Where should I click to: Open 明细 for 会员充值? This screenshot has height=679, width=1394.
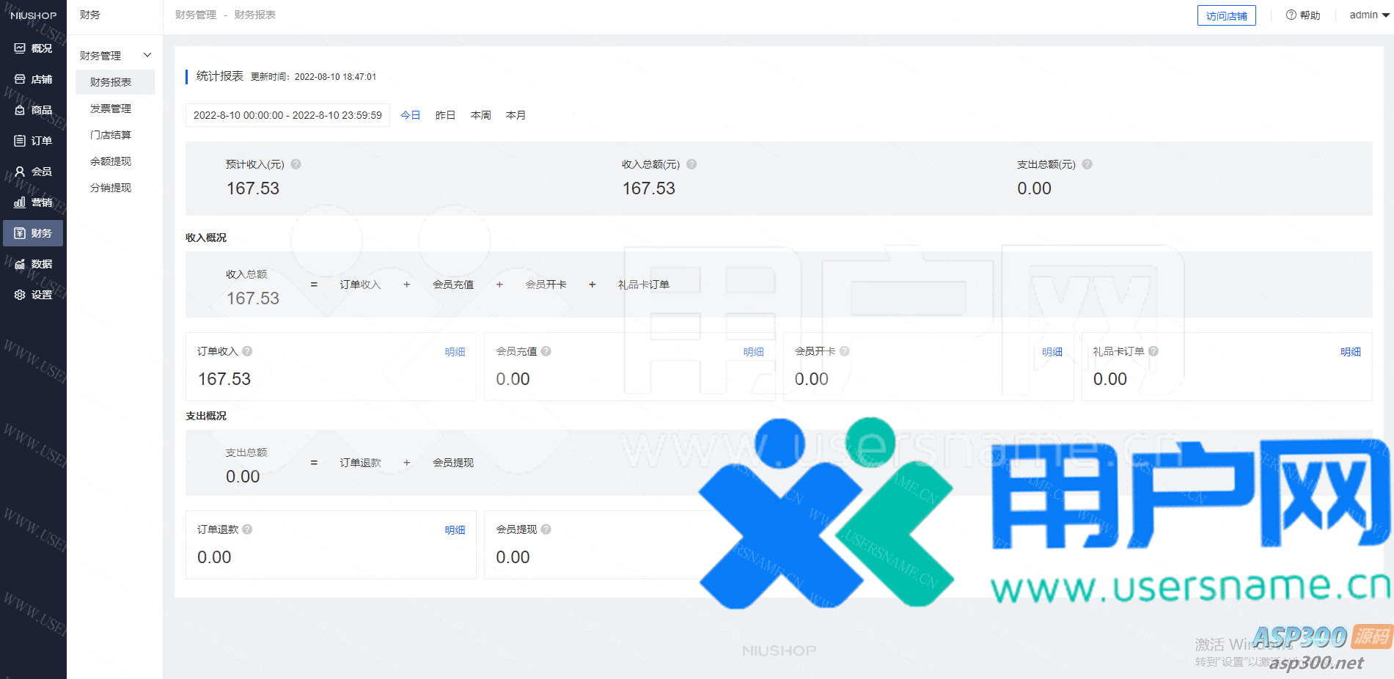click(753, 352)
